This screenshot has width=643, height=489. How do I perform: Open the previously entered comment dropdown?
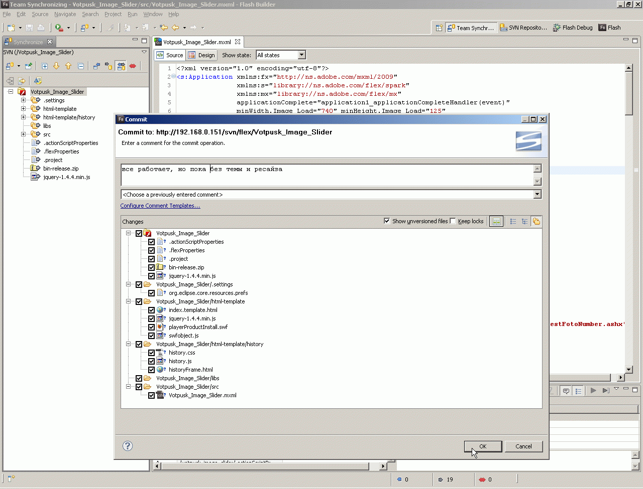click(537, 195)
